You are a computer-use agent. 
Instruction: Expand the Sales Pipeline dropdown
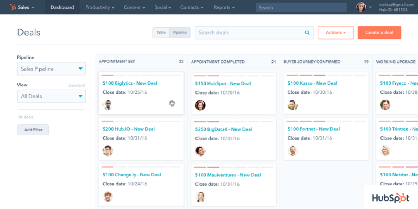51,69
